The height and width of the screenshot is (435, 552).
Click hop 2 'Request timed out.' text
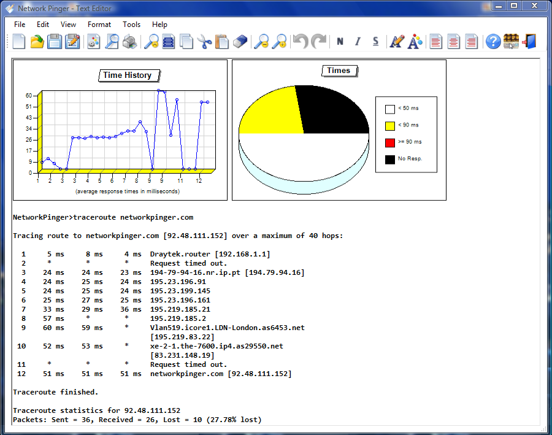pyautogui.click(x=189, y=263)
